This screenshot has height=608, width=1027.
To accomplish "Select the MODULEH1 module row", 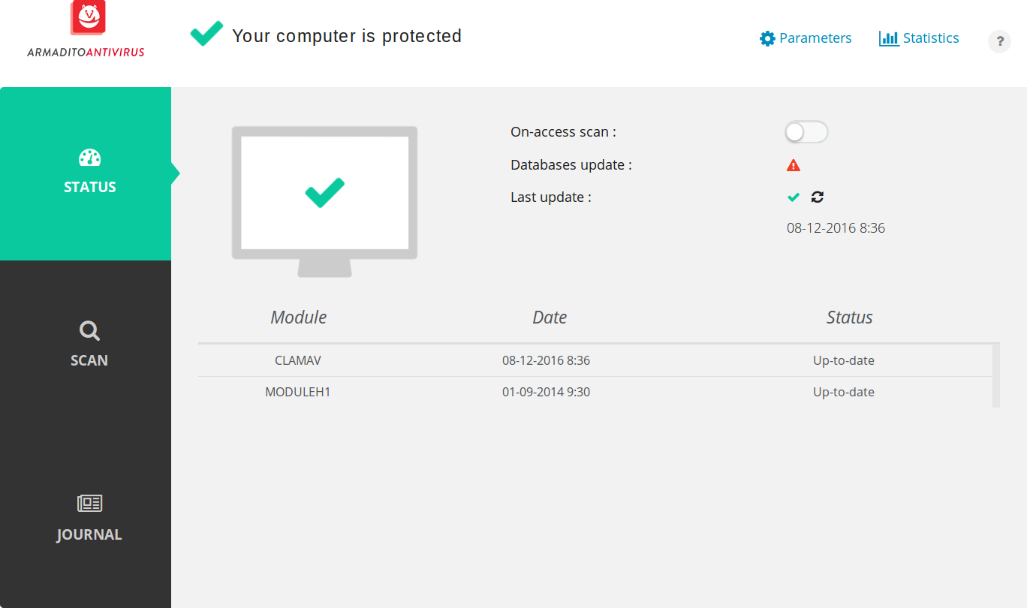I will [595, 392].
